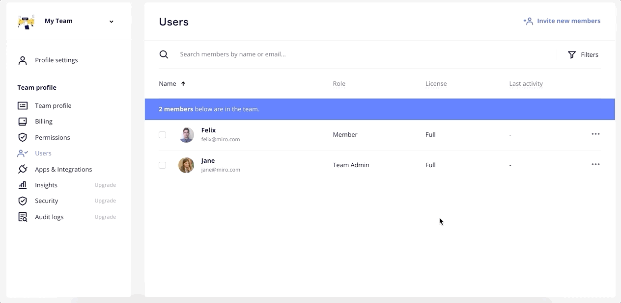The width and height of the screenshot is (621, 303).
Task: Click the search magnifier icon
Action: 164,54
